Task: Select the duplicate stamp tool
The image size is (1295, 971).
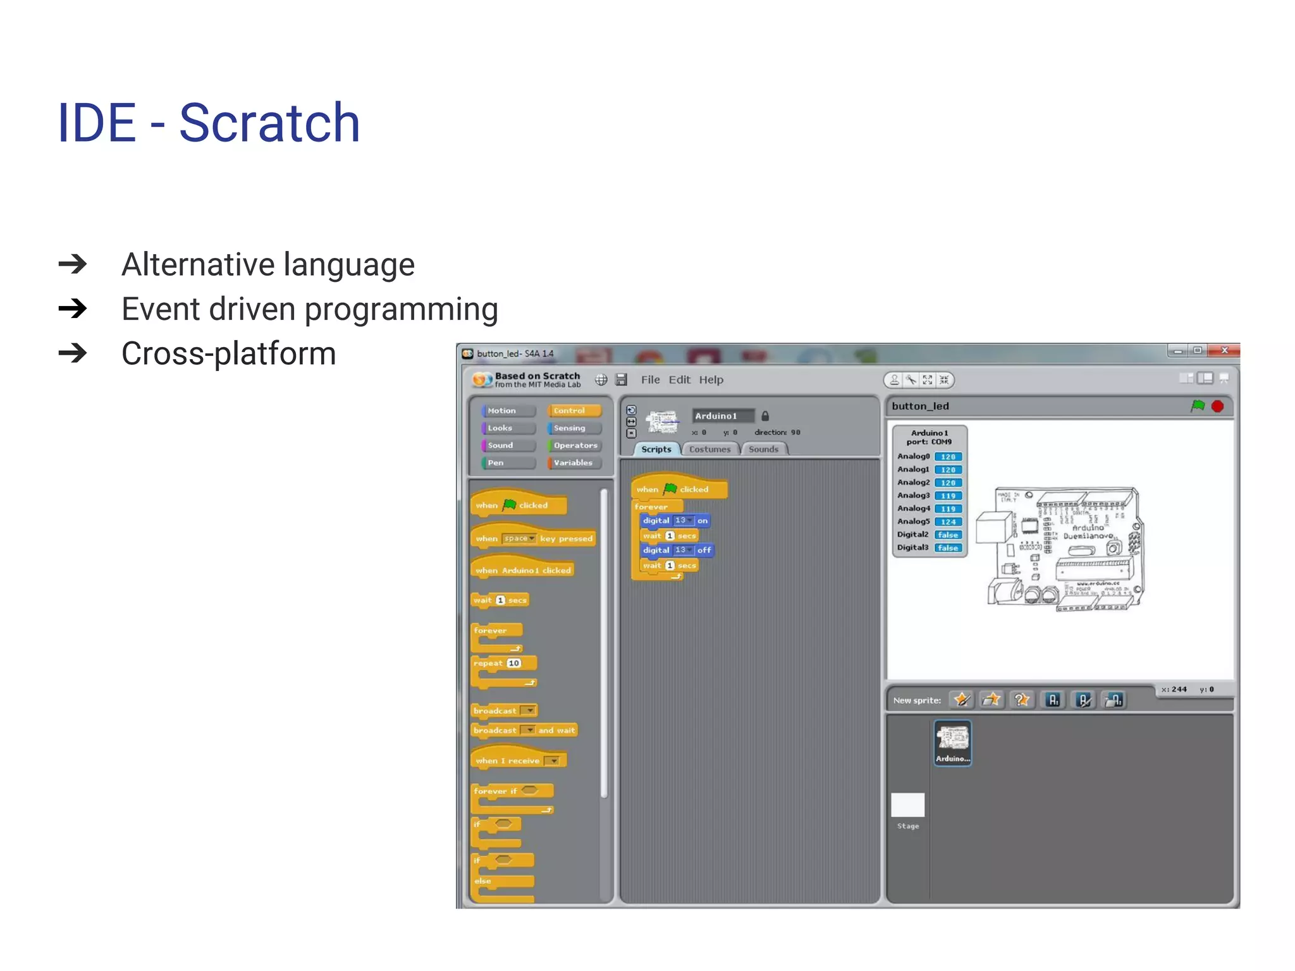Action: (894, 380)
